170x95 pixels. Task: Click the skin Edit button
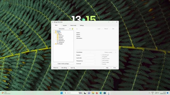pos(113,29)
